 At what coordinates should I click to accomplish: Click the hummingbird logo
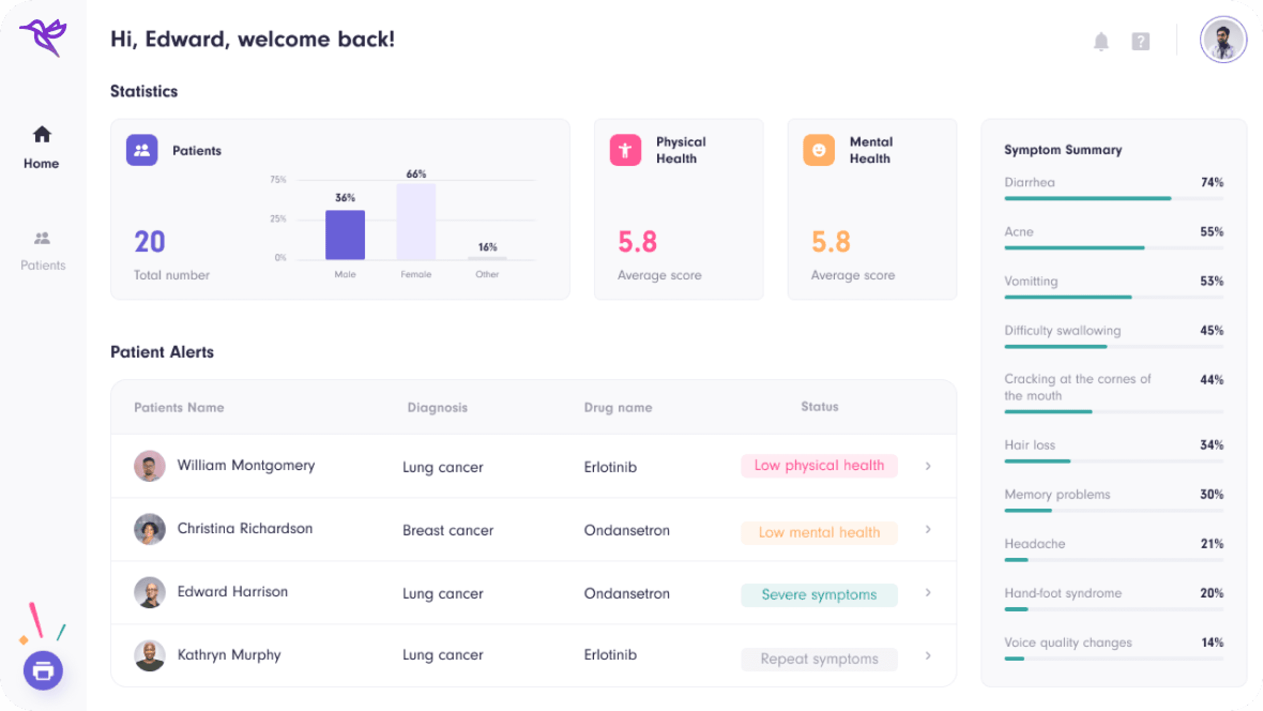(x=43, y=35)
